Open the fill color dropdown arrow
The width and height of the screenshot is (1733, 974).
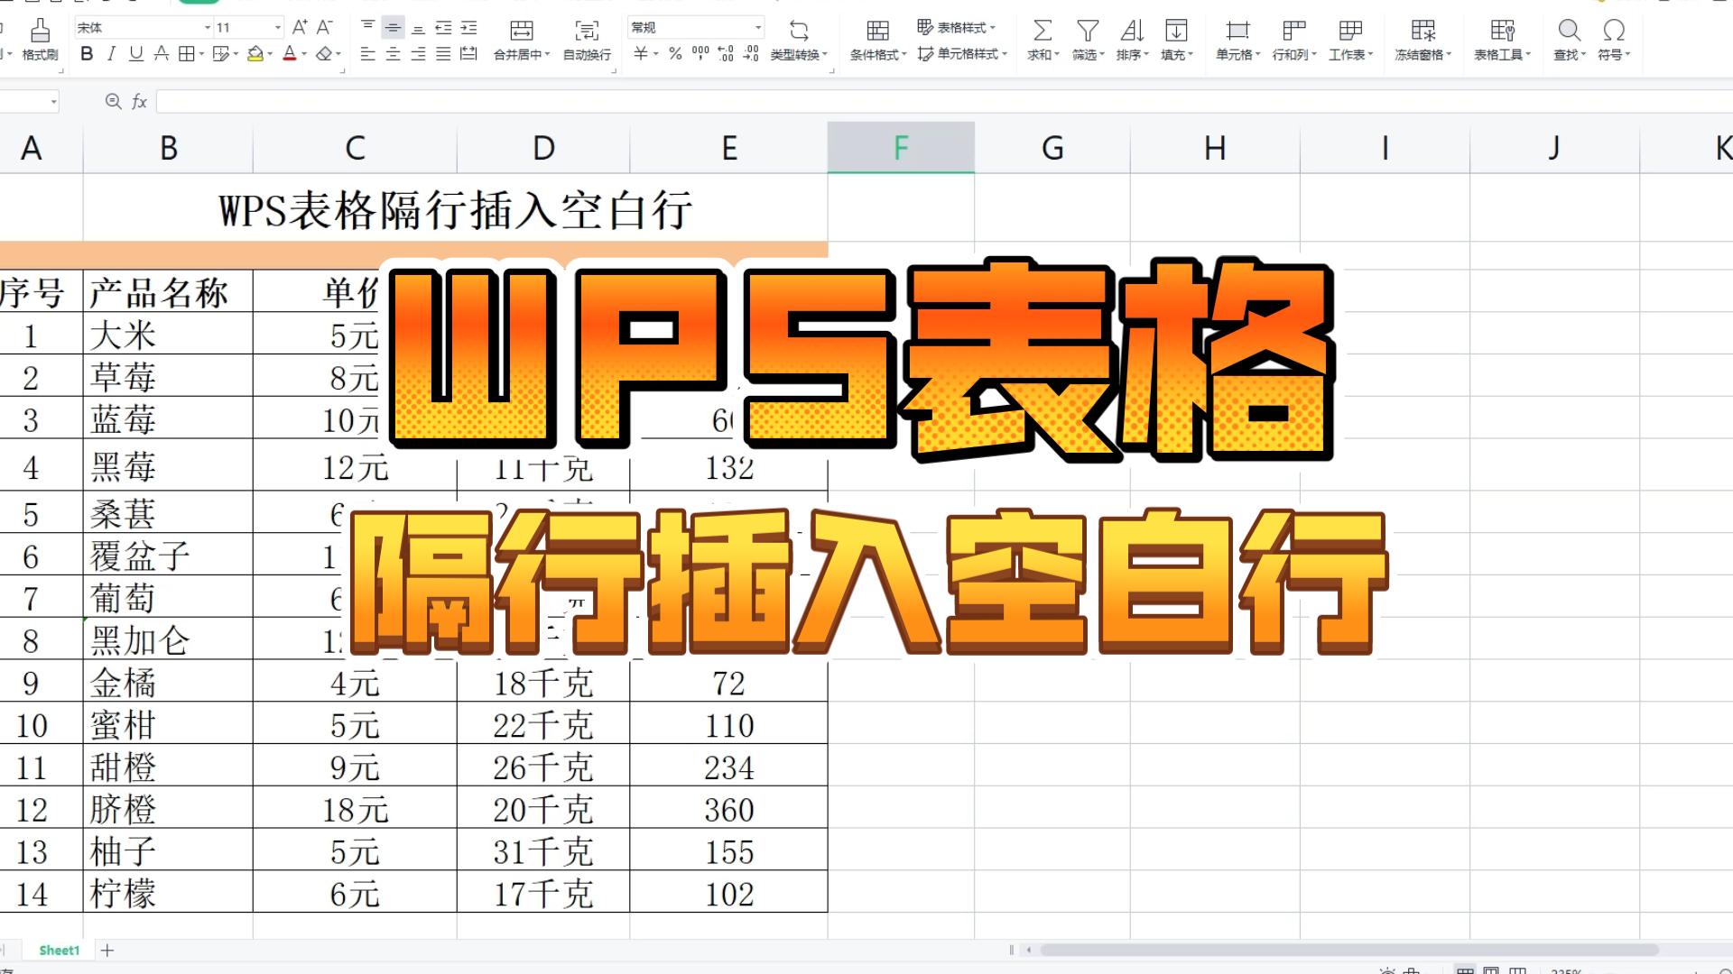(269, 54)
